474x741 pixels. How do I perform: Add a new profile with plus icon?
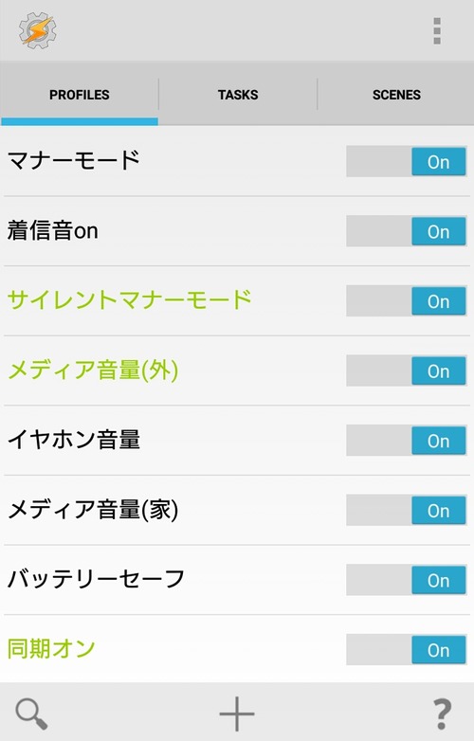(x=237, y=714)
